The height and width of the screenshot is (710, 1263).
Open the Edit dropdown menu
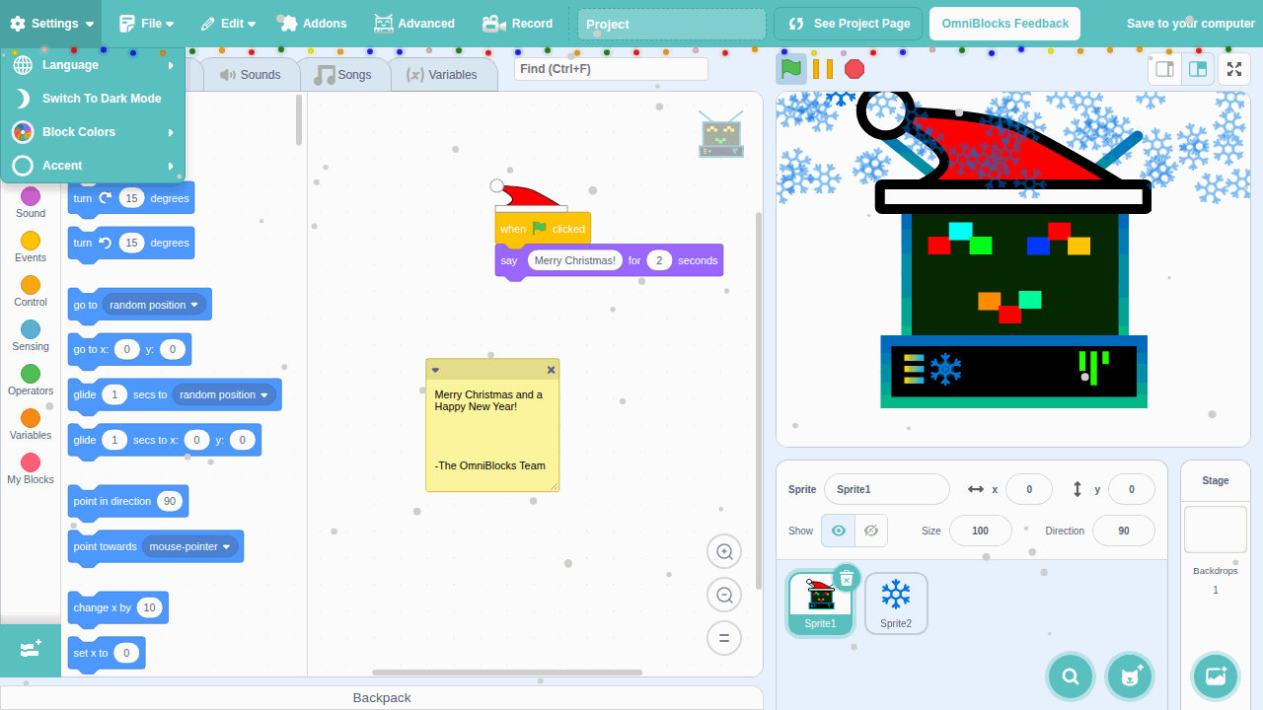point(228,24)
